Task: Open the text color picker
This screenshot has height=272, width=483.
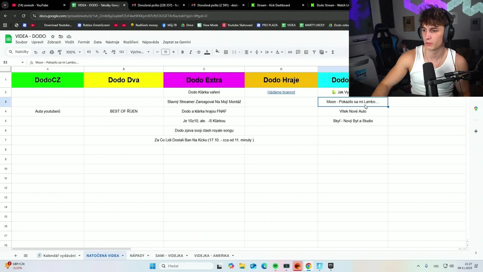Action: tap(207, 52)
